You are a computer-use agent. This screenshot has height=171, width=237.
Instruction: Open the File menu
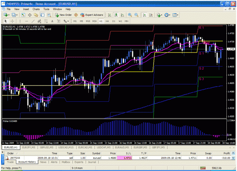pyautogui.click(x=9, y=9)
